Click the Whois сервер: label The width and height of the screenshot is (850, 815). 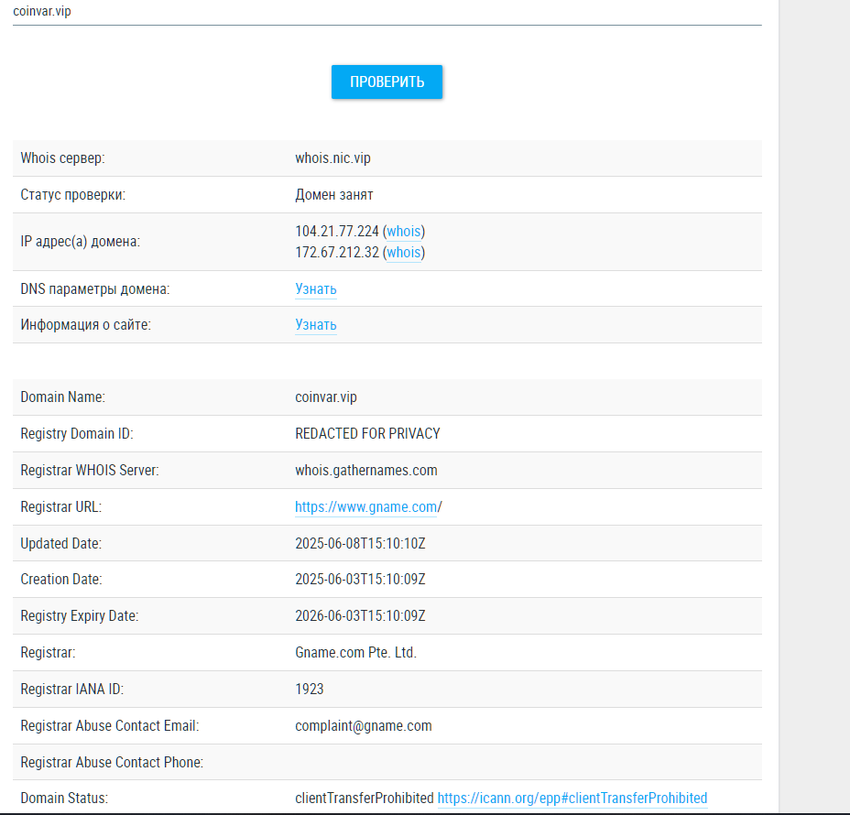tap(62, 158)
